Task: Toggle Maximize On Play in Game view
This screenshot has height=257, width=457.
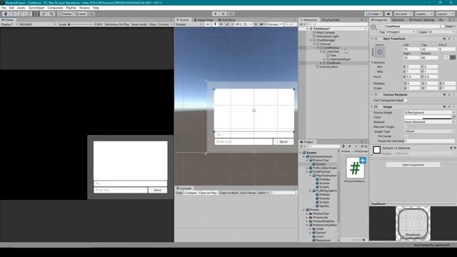Action: [x=117, y=24]
